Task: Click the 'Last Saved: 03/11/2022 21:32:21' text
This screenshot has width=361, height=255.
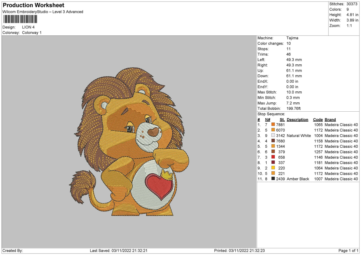Action: 119,251
